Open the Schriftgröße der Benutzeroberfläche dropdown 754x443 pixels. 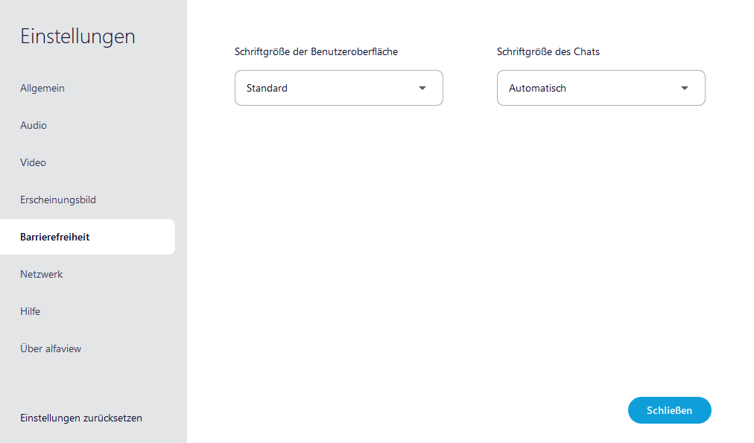pyautogui.click(x=339, y=87)
